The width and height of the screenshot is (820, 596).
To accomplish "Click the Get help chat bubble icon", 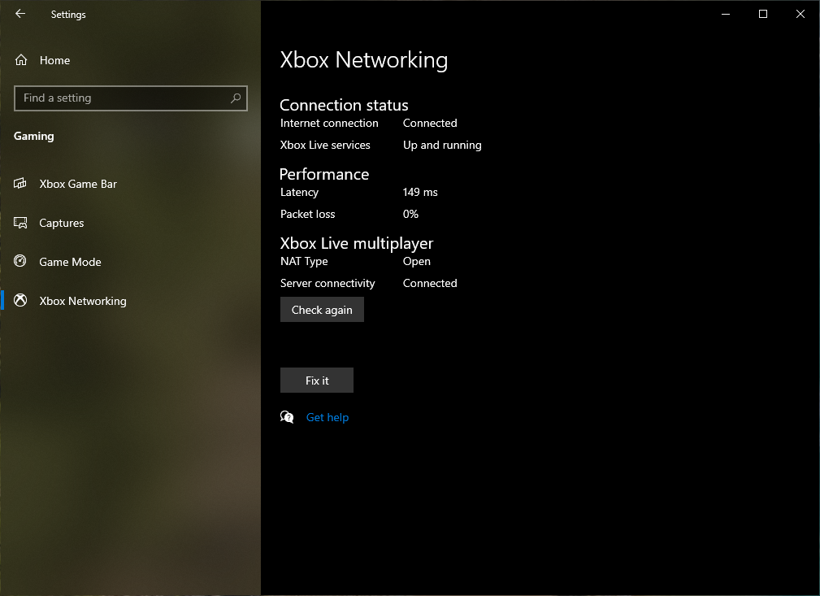I will (287, 417).
